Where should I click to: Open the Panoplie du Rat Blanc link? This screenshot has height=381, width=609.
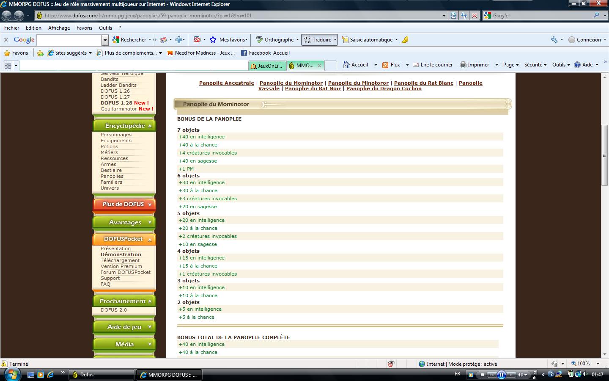[x=424, y=83]
